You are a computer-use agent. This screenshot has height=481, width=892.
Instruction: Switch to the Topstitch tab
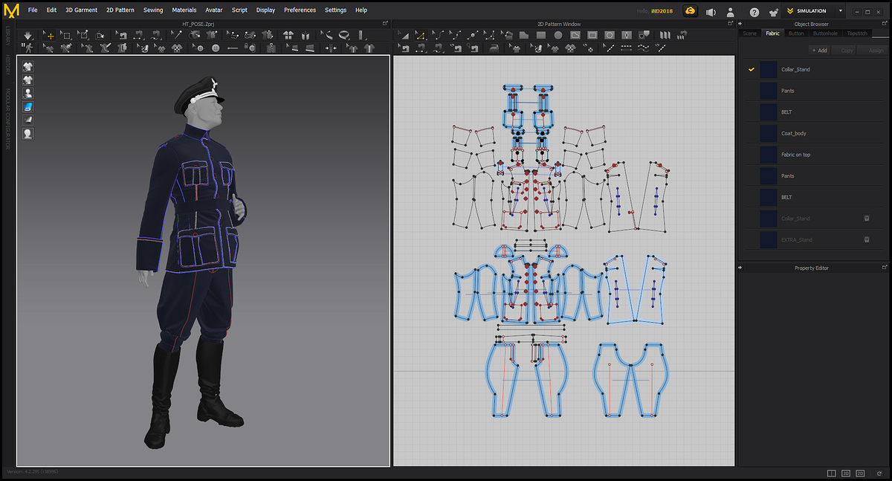click(x=857, y=33)
